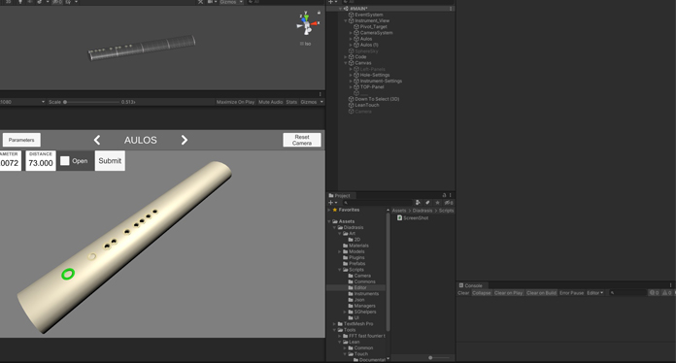Click the scene orientation gizmo
Image resolution: width=676 pixels, height=363 pixels.
point(307,24)
